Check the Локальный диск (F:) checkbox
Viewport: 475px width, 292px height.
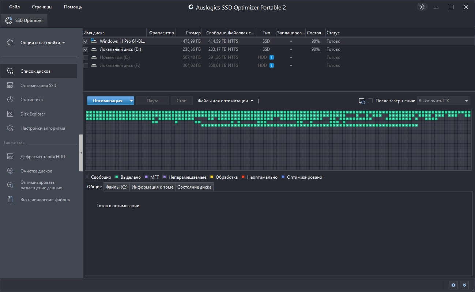coord(86,65)
